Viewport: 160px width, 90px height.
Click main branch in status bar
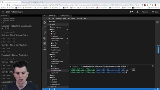click(x=45, y=89)
